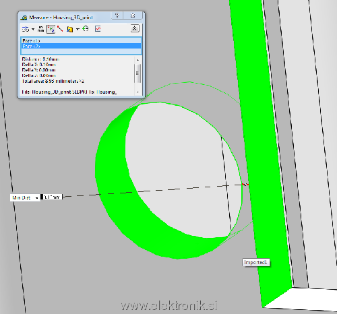Click the Projected On icon
The height and width of the screenshot is (314, 337).
(70, 29)
